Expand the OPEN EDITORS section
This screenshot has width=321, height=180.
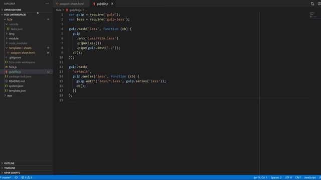[x=12, y=10]
